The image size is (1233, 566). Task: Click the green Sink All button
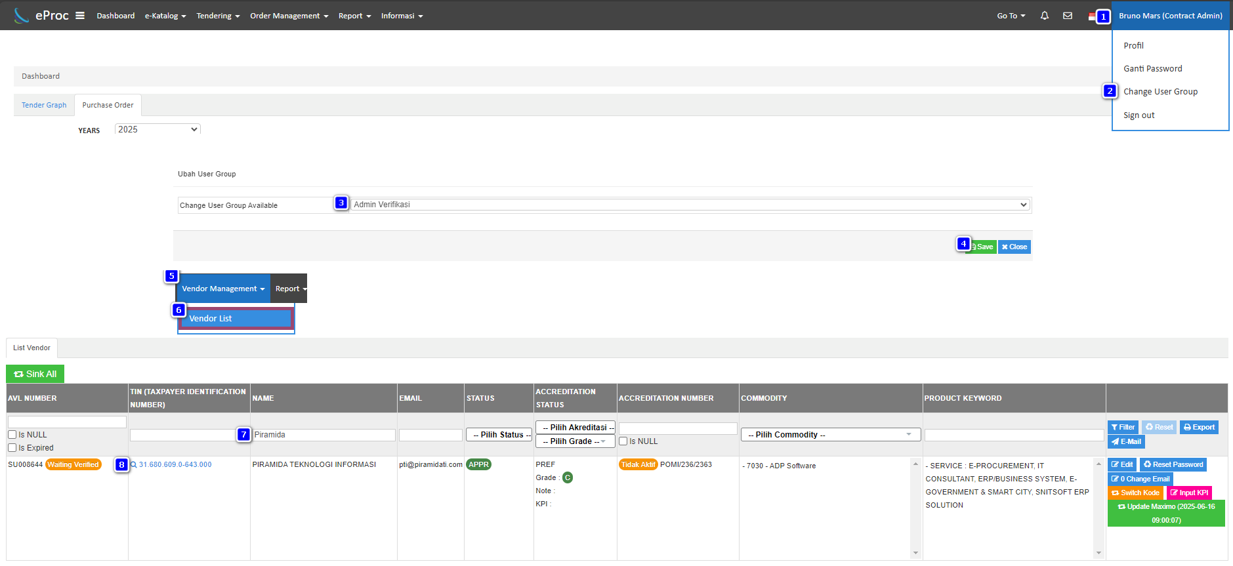(35, 374)
